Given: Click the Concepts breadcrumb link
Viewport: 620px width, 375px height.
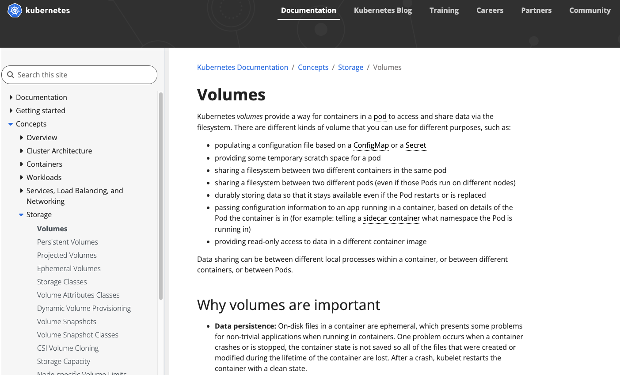Looking at the screenshot, I should click(313, 67).
